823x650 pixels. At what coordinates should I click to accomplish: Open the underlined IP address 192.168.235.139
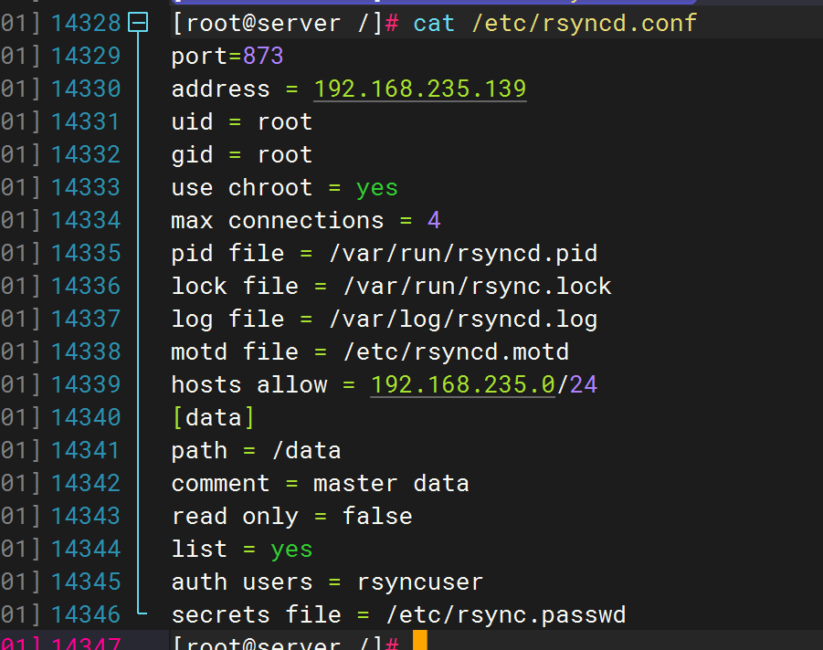point(420,89)
